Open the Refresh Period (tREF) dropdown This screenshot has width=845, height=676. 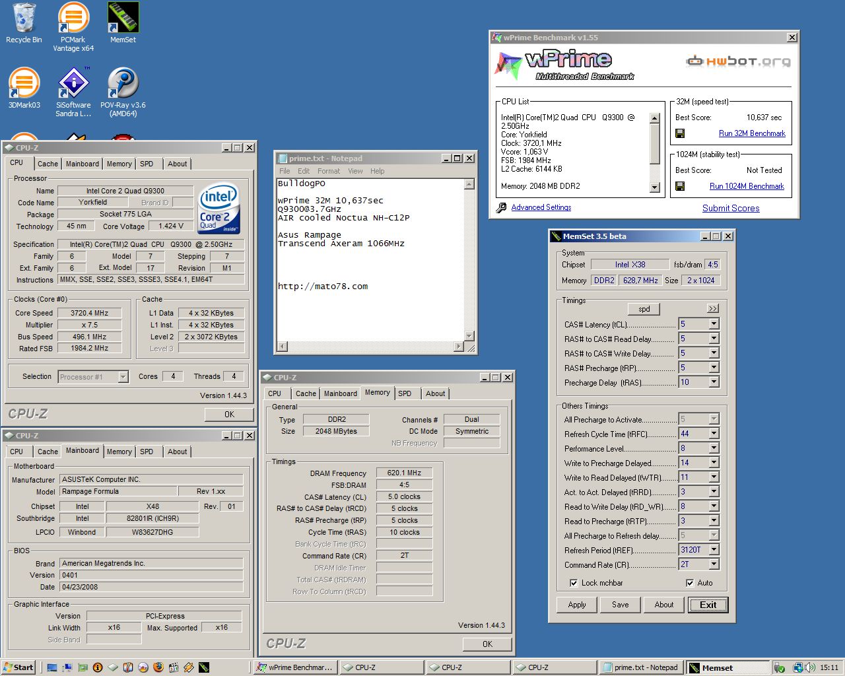tap(714, 550)
